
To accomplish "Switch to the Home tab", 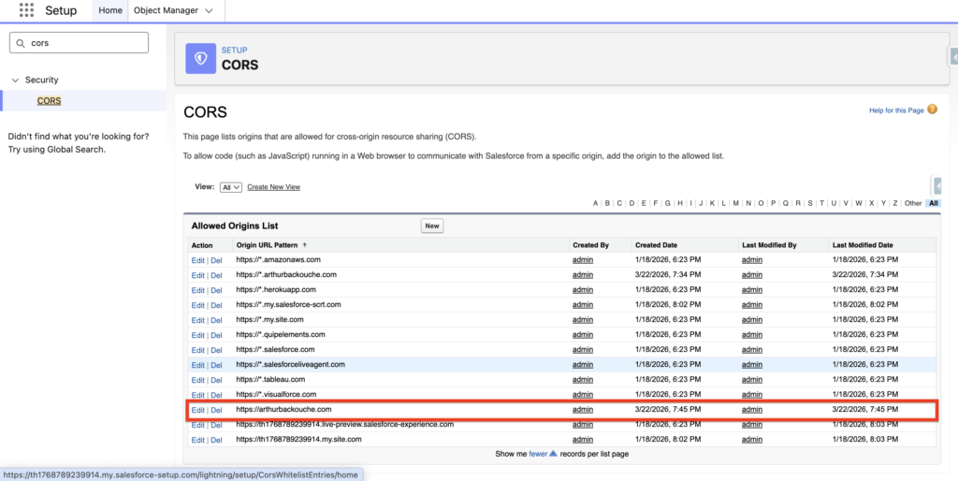I will (x=110, y=10).
